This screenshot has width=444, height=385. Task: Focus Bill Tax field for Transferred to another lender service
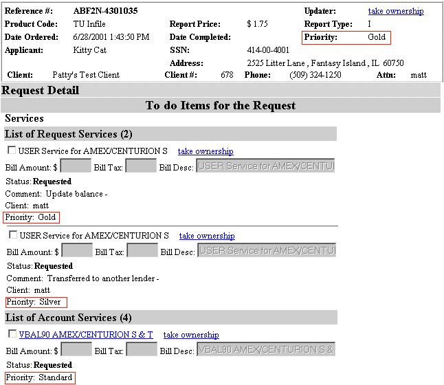click(x=142, y=250)
